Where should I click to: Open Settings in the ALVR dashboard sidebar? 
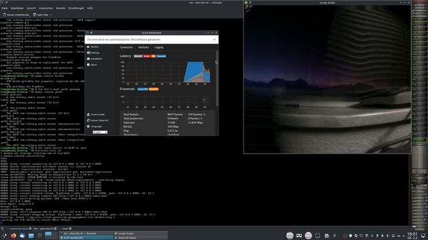[94, 53]
